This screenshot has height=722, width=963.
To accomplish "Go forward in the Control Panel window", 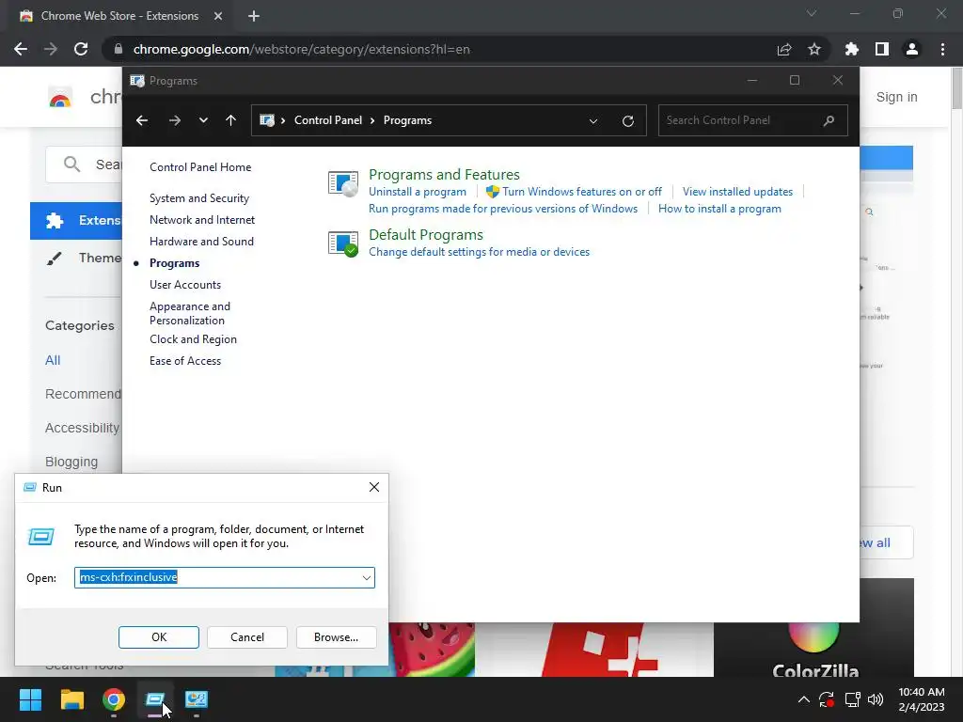I will (175, 120).
